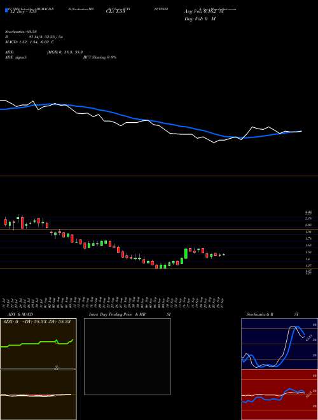Click the 2.03 price axis label

coord(308,225)
